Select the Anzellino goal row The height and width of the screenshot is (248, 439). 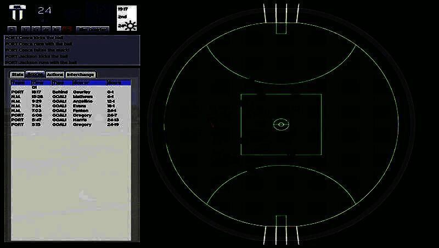(x=70, y=102)
